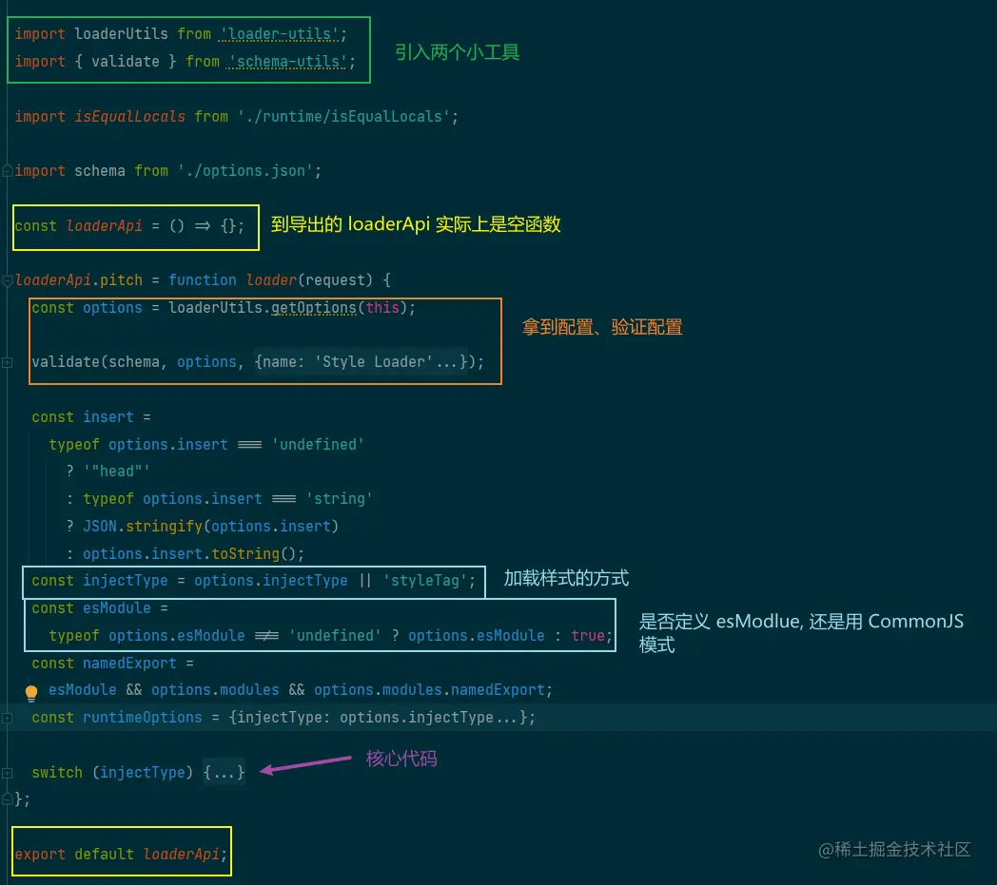
Task: Click injectType in 'const injectType ='
Action: 126,581
